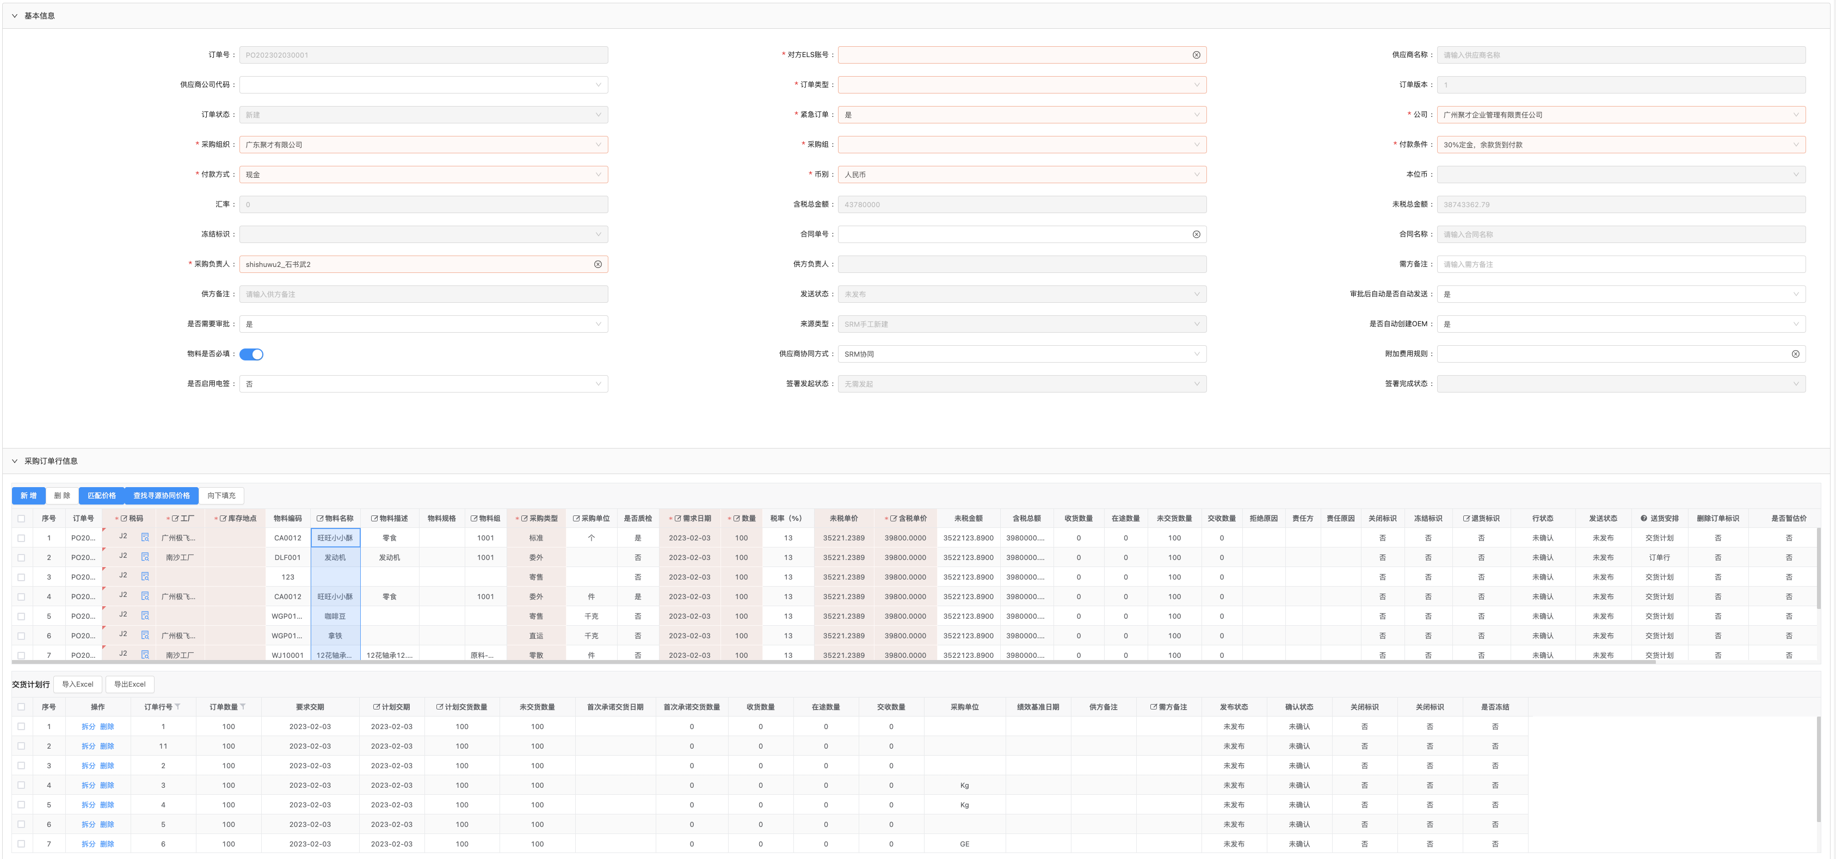The width and height of the screenshot is (1836, 859).
Task: Click filter icon on 订单行号 column header
Action: point(177,707)
